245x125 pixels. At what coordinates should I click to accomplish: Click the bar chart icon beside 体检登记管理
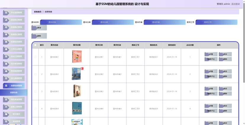click(6, 20)
